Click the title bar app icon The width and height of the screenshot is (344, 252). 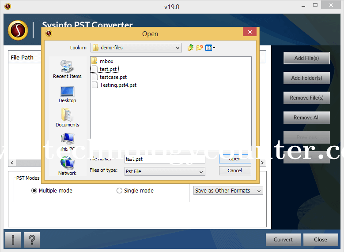click(x=8, y=7)
